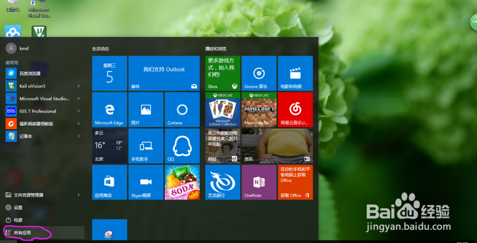The width and height of the screenshot is (477, 243).
Task: Click the 播放和浏览 group heading
Action: (x=216, y=49)
